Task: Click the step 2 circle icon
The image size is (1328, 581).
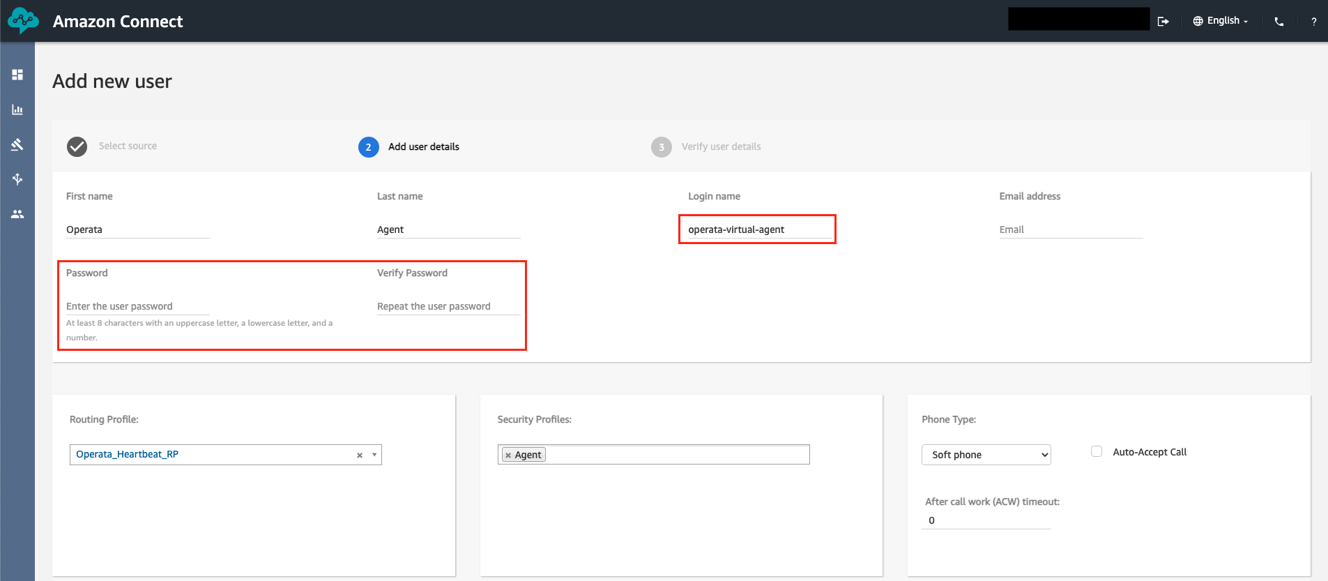Action: [368, 147]
